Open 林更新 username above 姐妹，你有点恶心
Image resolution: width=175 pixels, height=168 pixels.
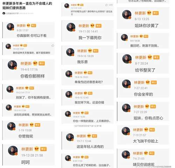[x=139, y=106]
